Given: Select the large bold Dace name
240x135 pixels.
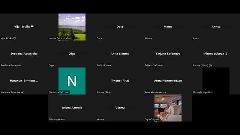Looking at the screenshot, I should (120, 27).
